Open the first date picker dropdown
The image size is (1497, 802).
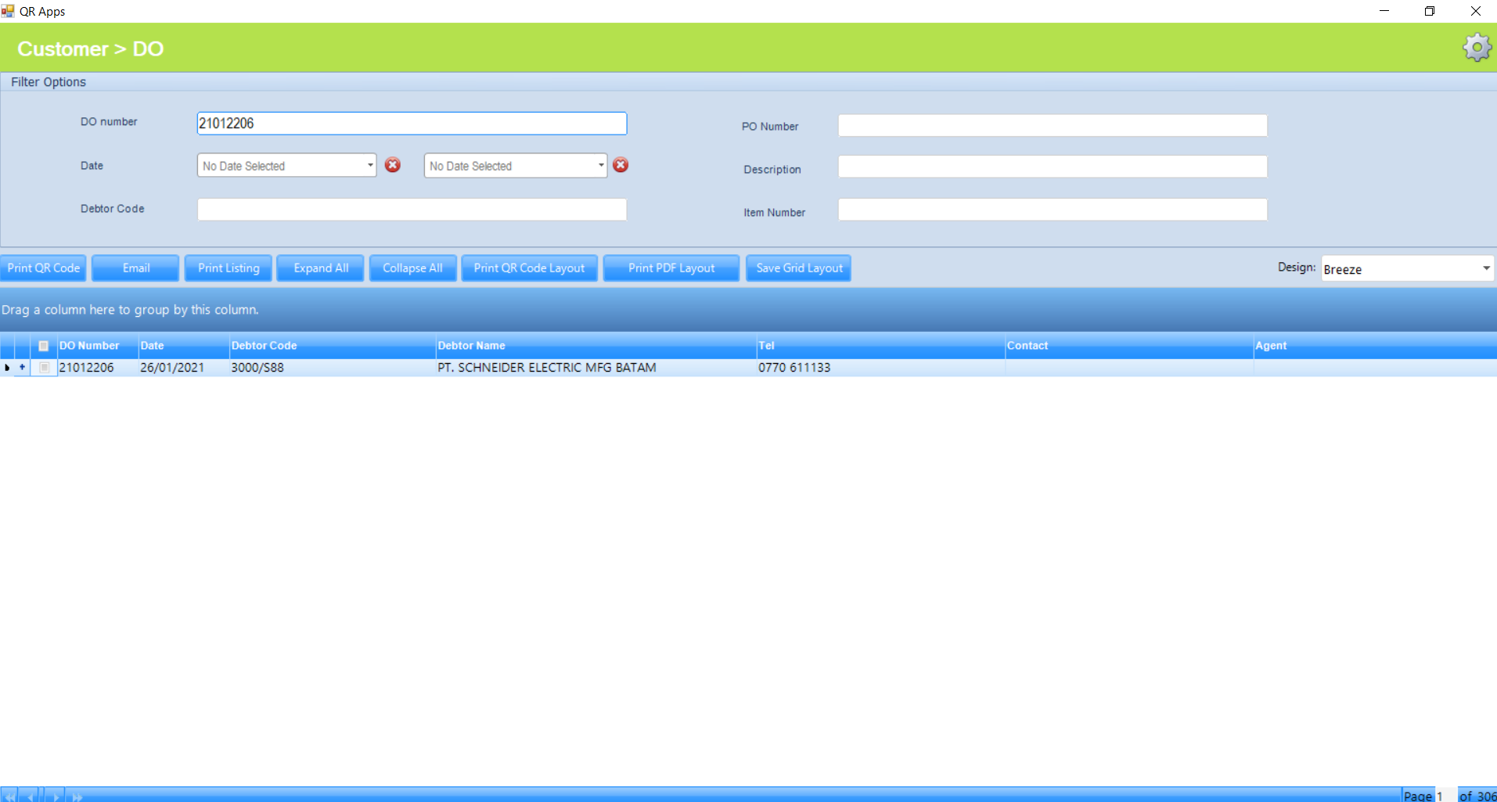click(370, 165)
